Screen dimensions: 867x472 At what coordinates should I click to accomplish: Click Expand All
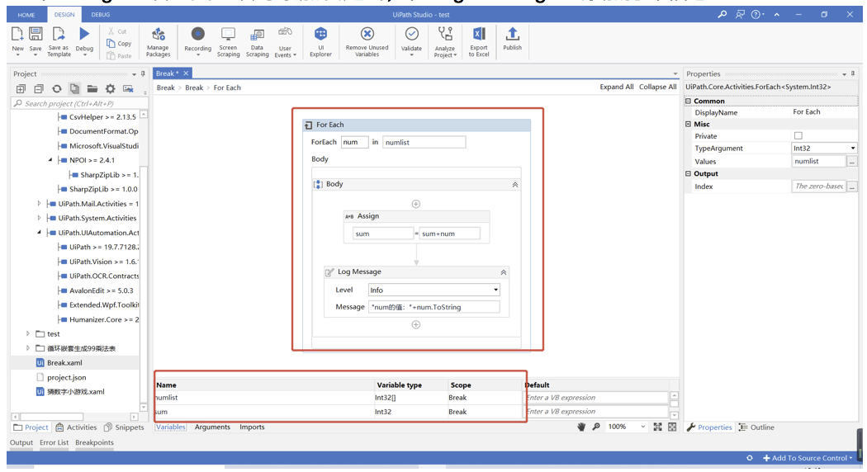tap(617, 87)
